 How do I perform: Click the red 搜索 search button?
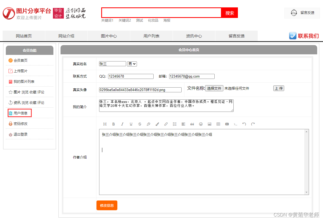coord(230,13)
